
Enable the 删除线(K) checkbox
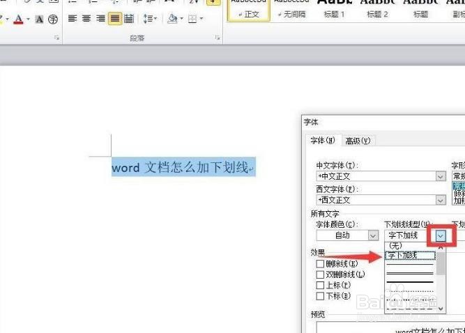pos(320,263)
